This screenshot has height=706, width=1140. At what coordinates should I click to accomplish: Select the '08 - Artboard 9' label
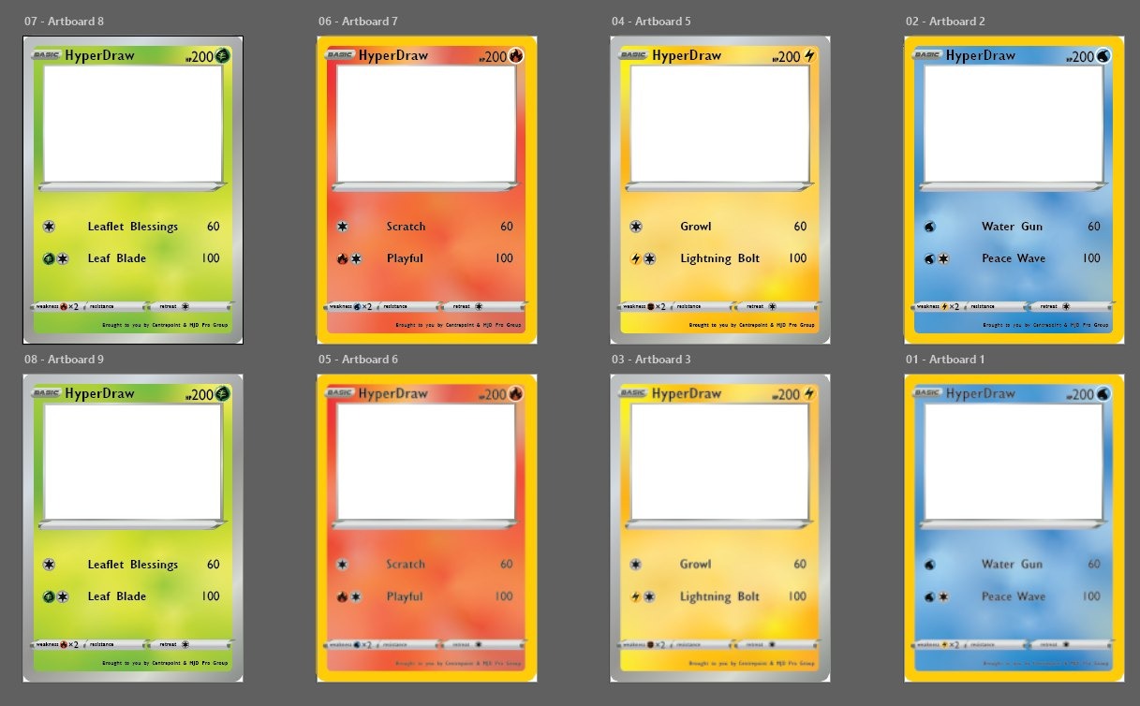64,359
